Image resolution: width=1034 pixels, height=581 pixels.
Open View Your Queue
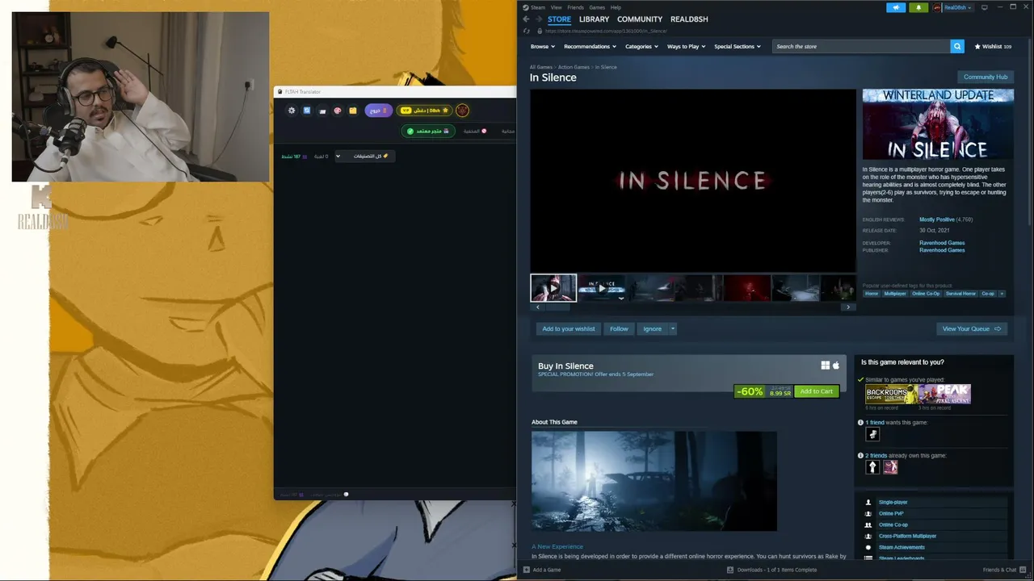[972, 328]
